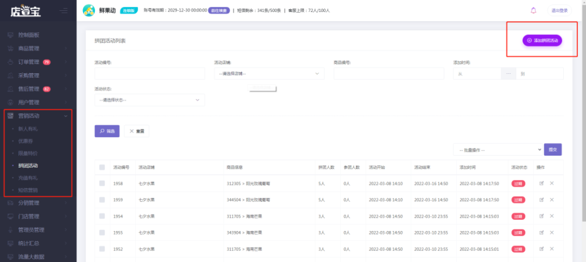The height and width of the screenshot is (262, 586).
Task: Open the notification bell
Action: [533, 10]
